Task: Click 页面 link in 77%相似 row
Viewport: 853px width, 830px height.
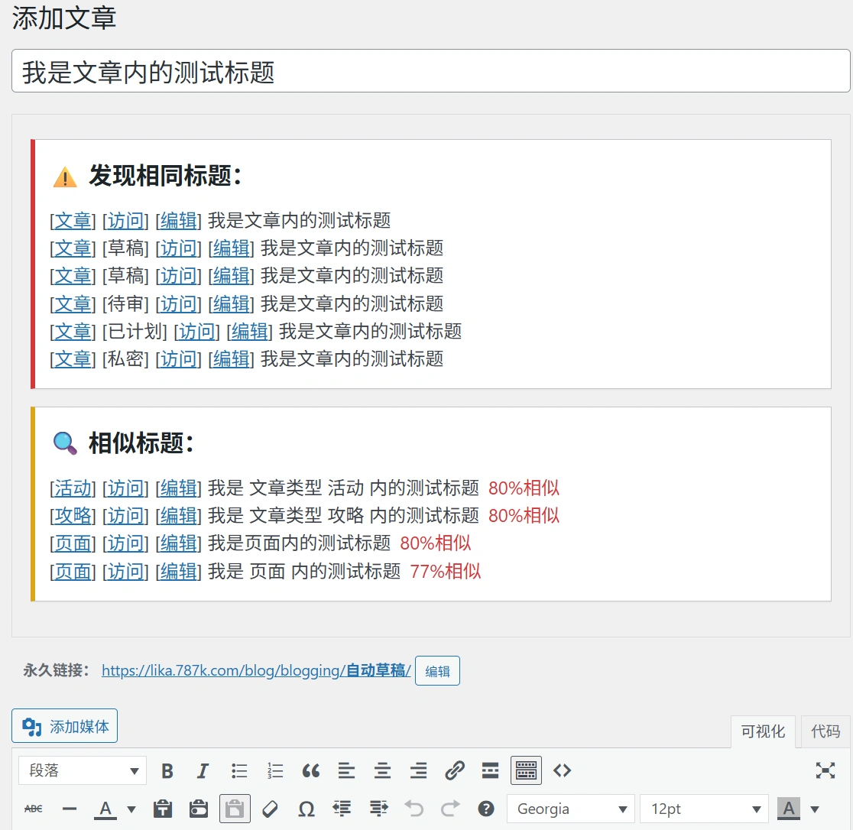Action: pyautogui.click(x=73, y=572)
